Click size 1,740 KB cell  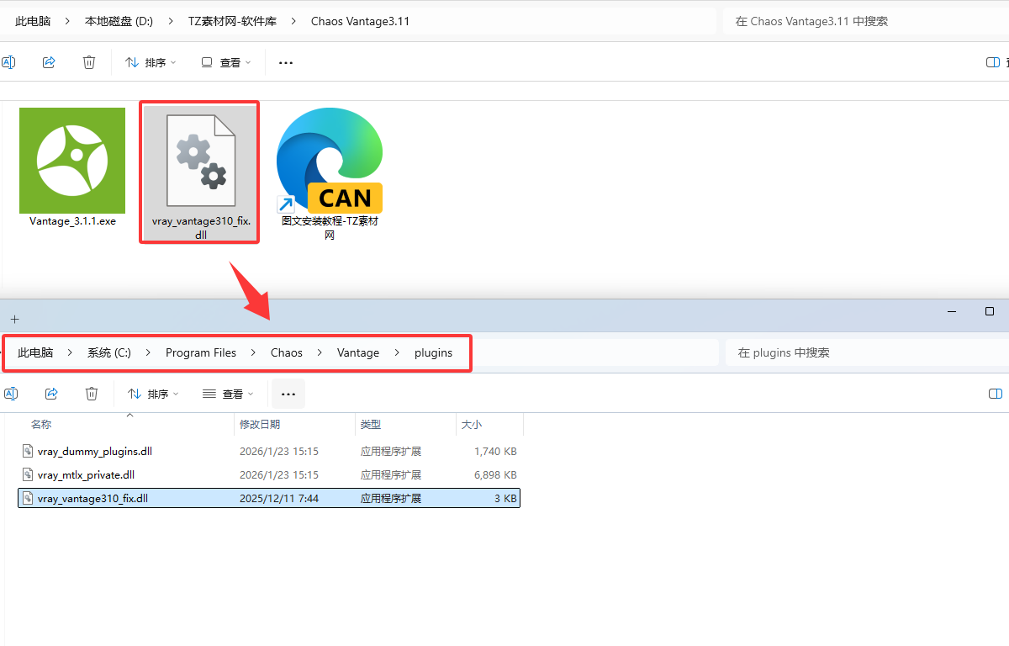tap(495, 452)
